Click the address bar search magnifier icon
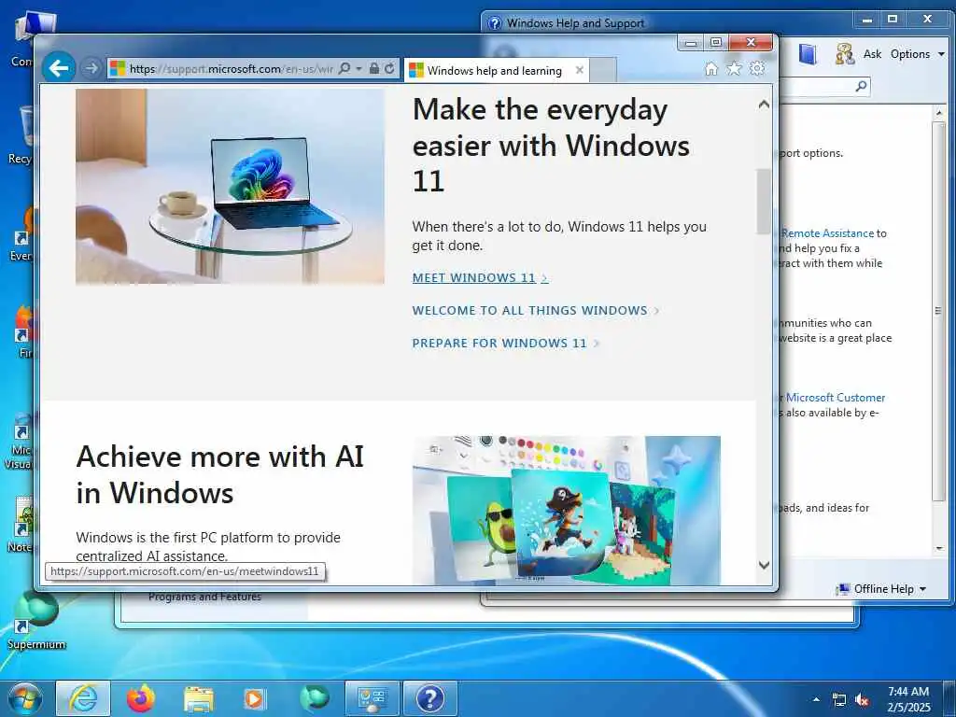This screenshot has height=717, width=956. coord(344,68)
